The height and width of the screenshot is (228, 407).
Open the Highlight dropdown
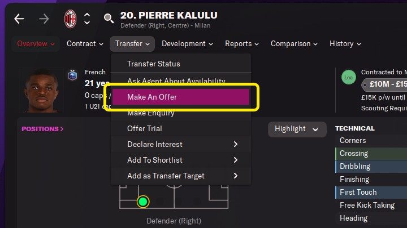click(297, 129)
